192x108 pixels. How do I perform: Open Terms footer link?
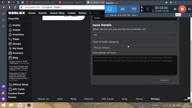[x=139, y=99]
